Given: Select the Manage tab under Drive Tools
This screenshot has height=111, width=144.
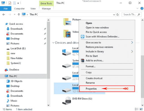Looking at the screenshot, I should tap(46, 9).
